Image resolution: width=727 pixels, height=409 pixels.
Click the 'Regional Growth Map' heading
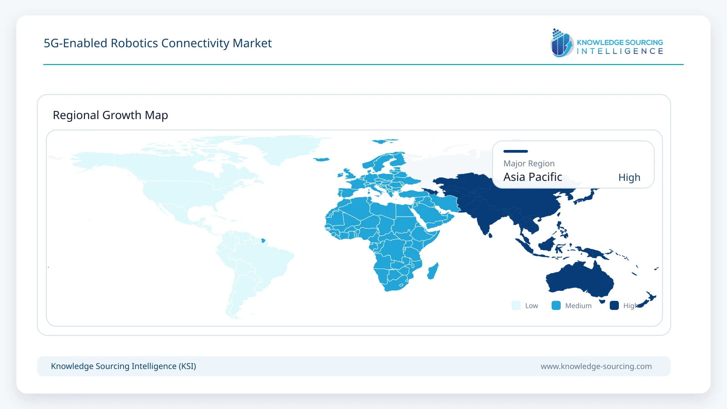110,115
